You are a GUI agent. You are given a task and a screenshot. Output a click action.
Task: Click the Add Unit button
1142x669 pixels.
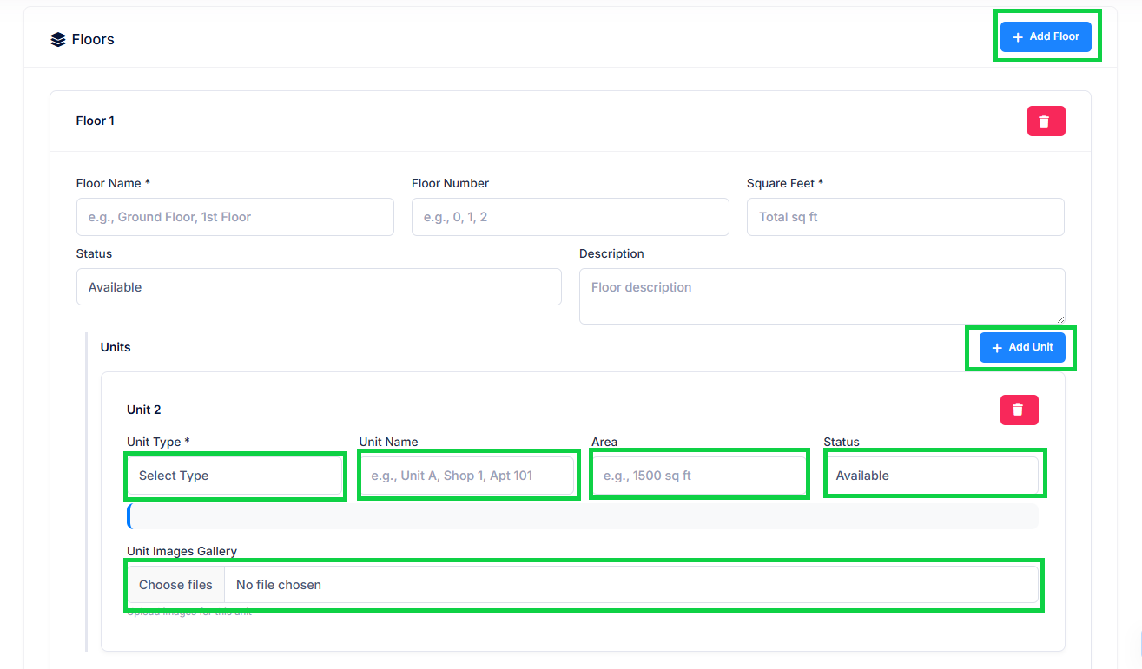[1021, 347]
